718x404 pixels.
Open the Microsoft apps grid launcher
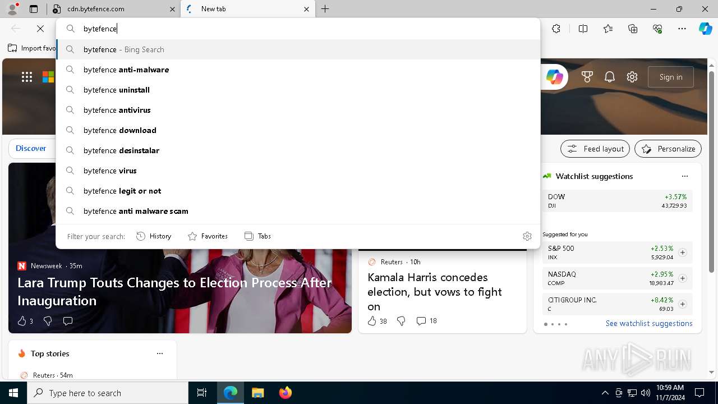coord(27,77)
